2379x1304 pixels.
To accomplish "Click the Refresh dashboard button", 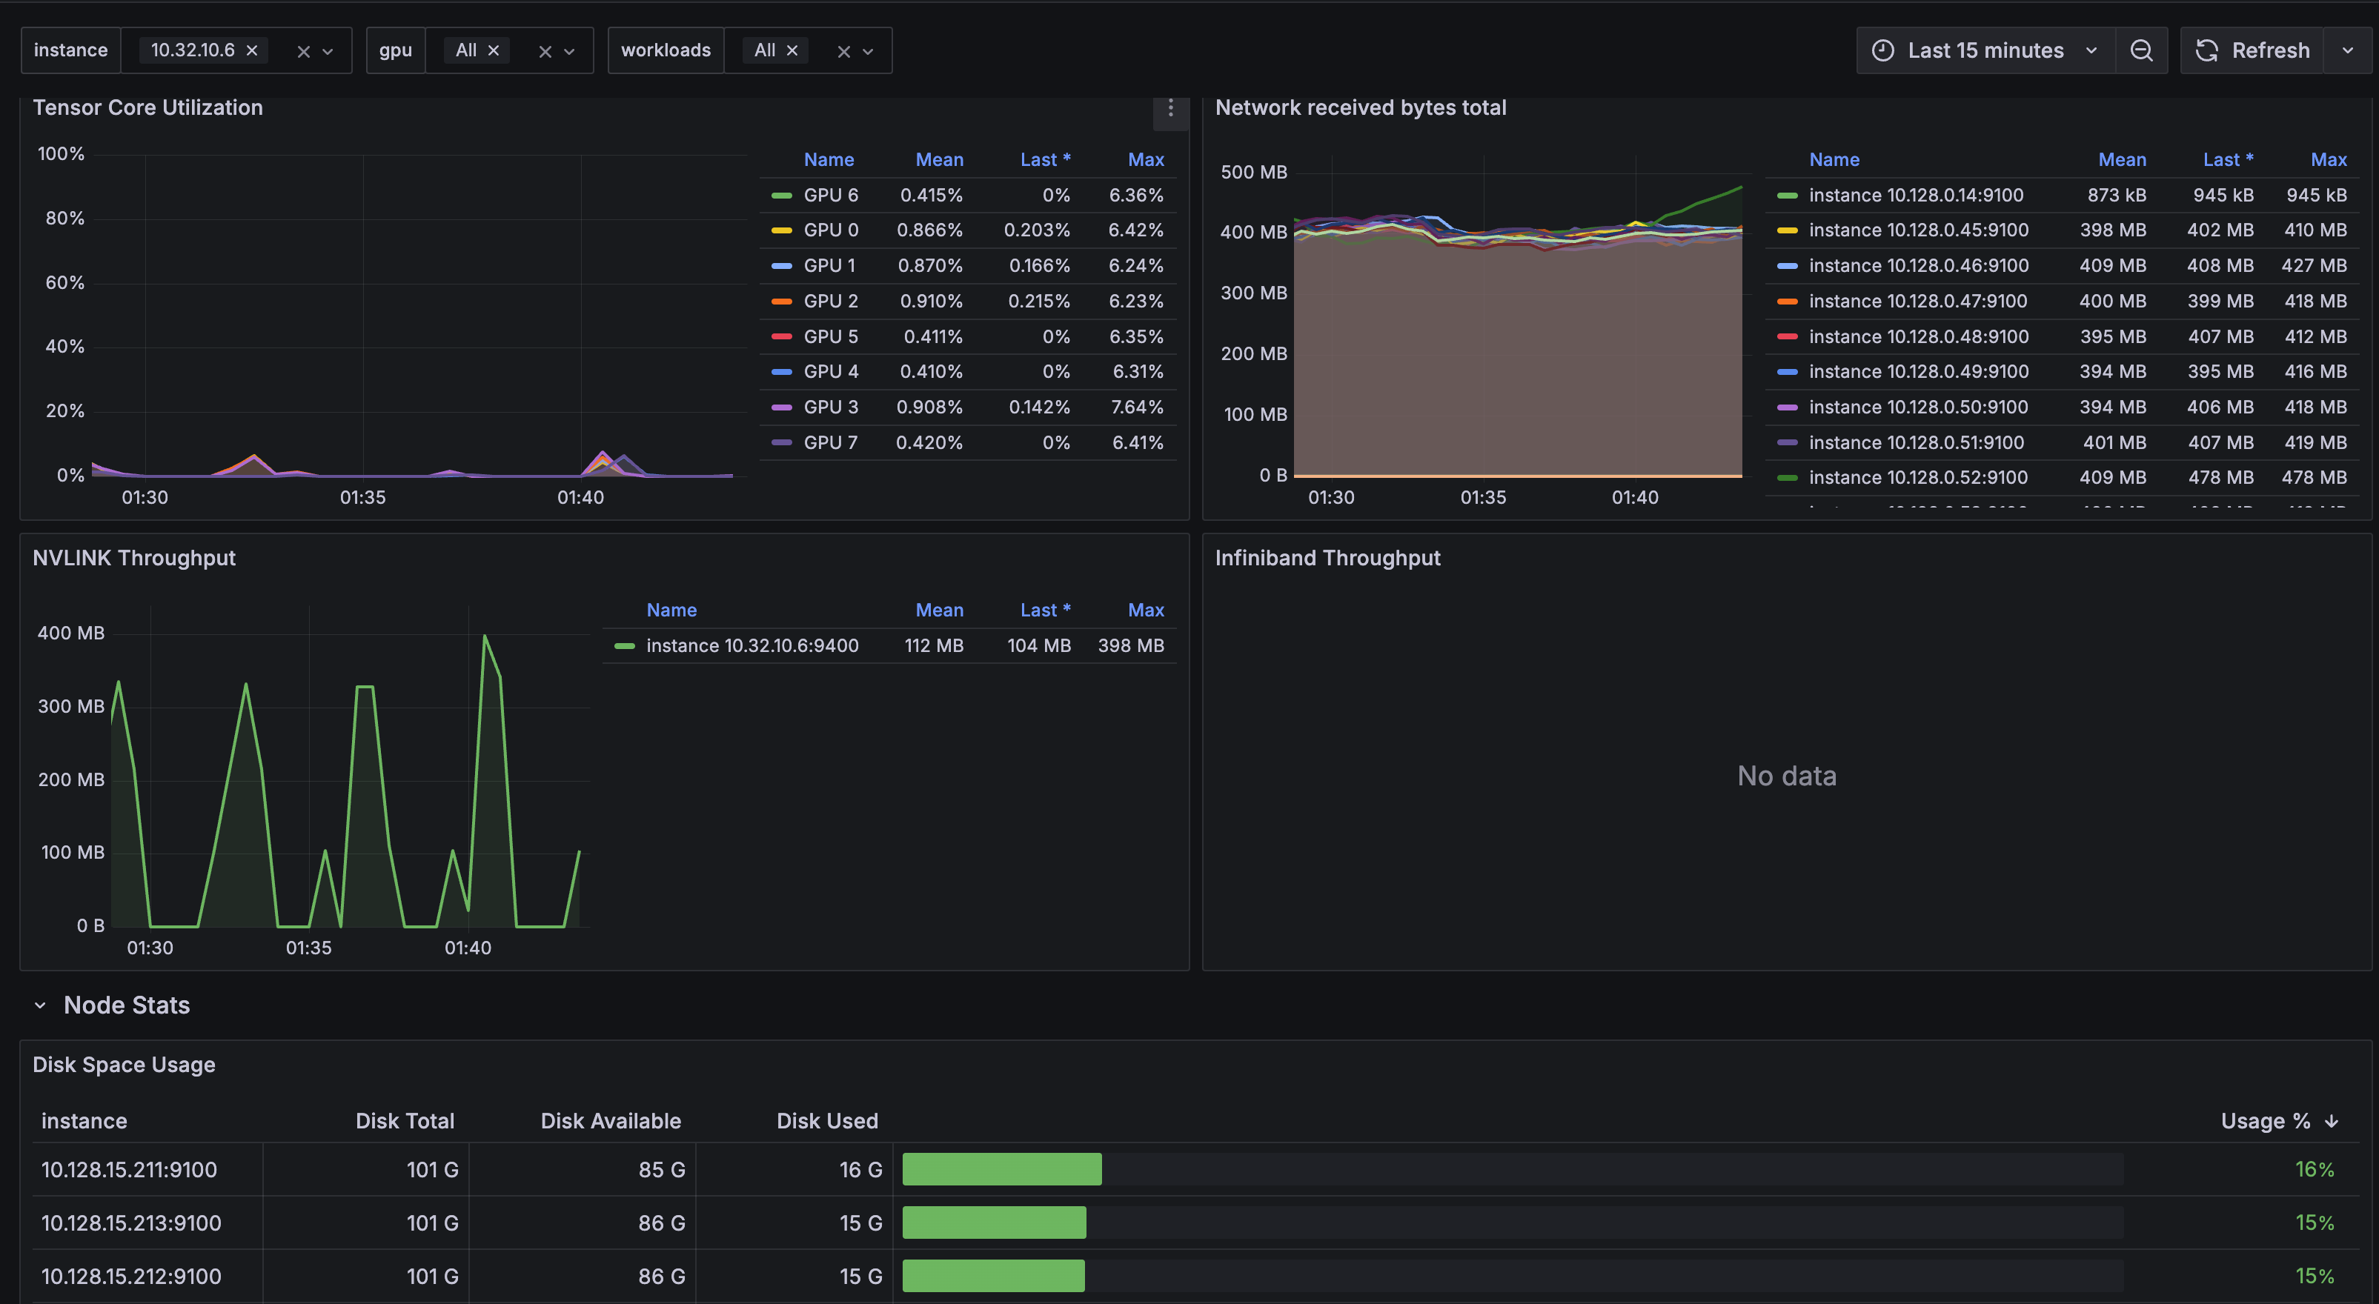I will pyautogui.click(x=2252, y=51).
